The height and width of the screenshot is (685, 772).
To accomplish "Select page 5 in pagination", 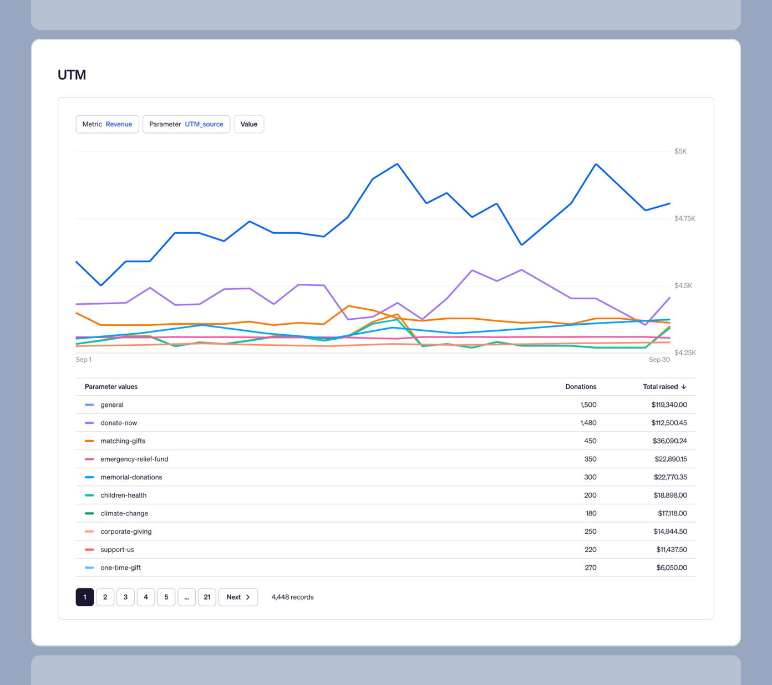I will click(x=166, y=597).
